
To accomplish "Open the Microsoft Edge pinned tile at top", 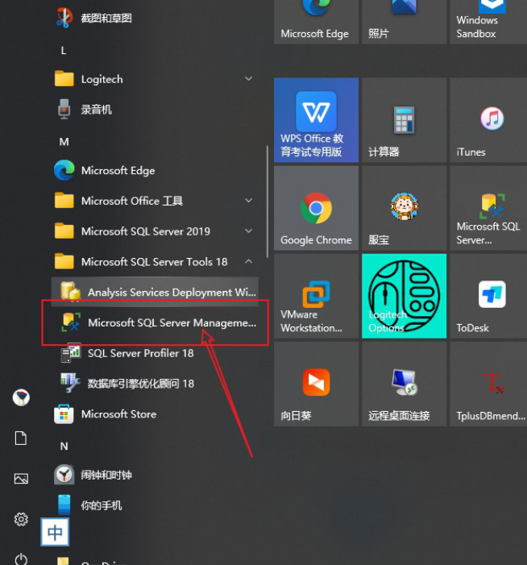I will [x=316, y=22].
